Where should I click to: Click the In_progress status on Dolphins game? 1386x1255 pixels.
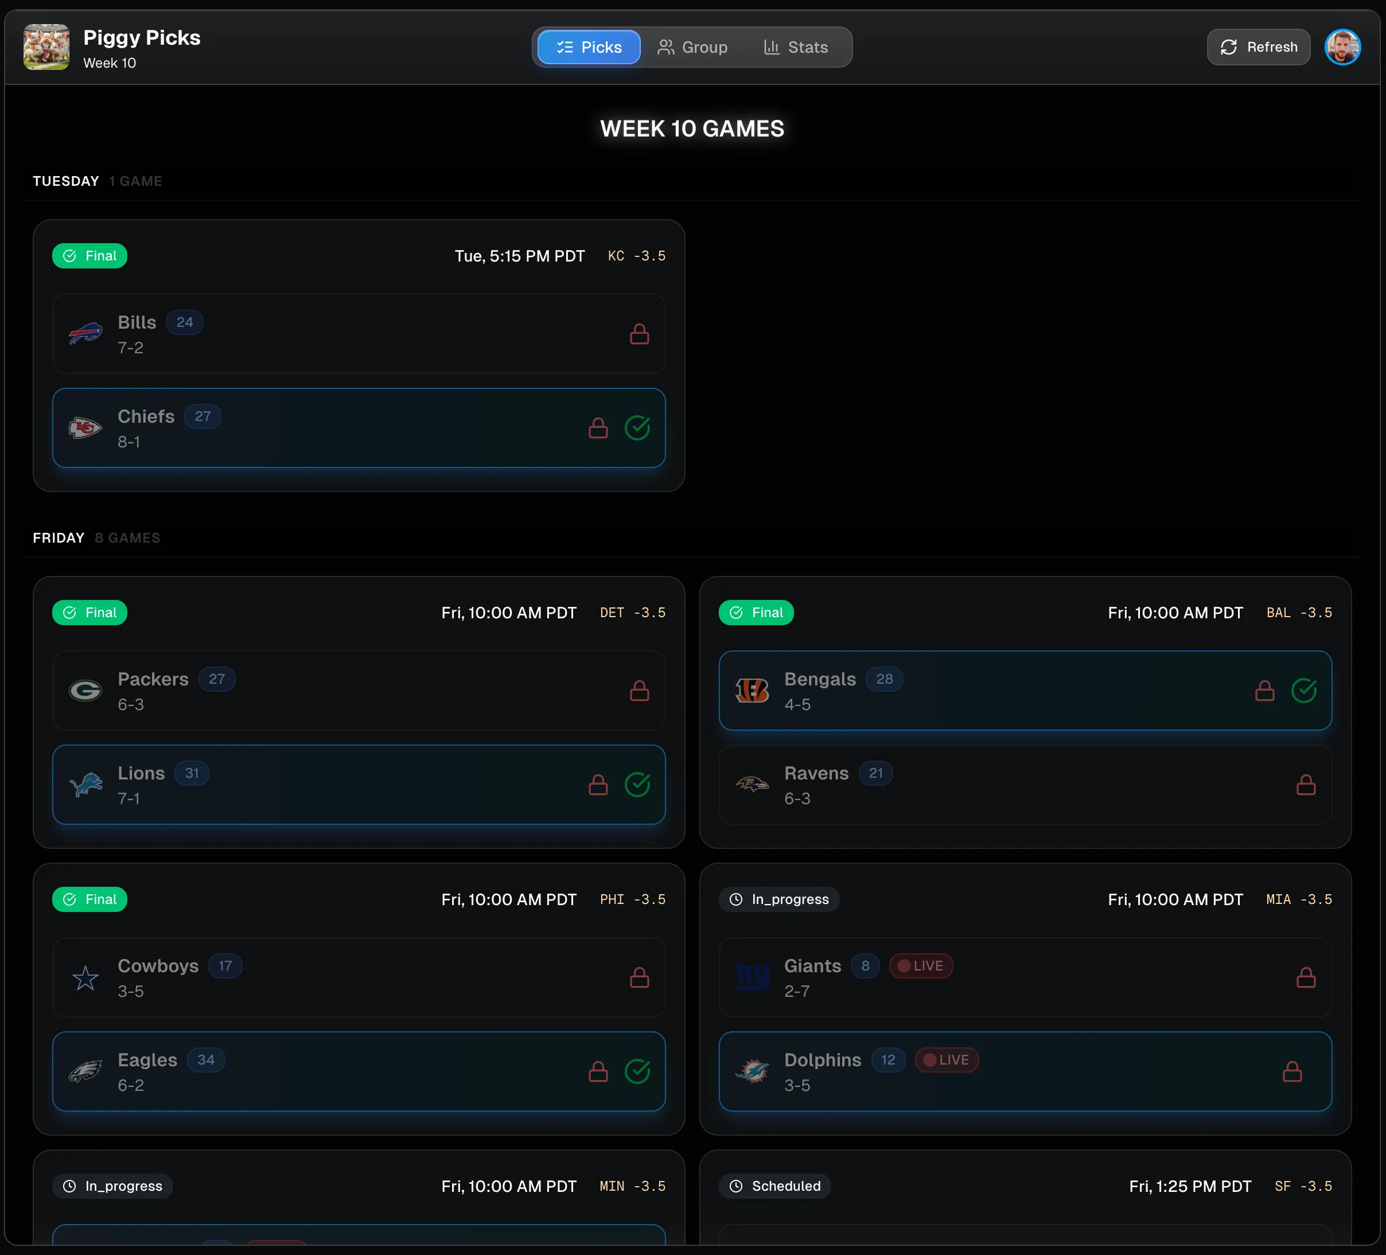(778, 899)
